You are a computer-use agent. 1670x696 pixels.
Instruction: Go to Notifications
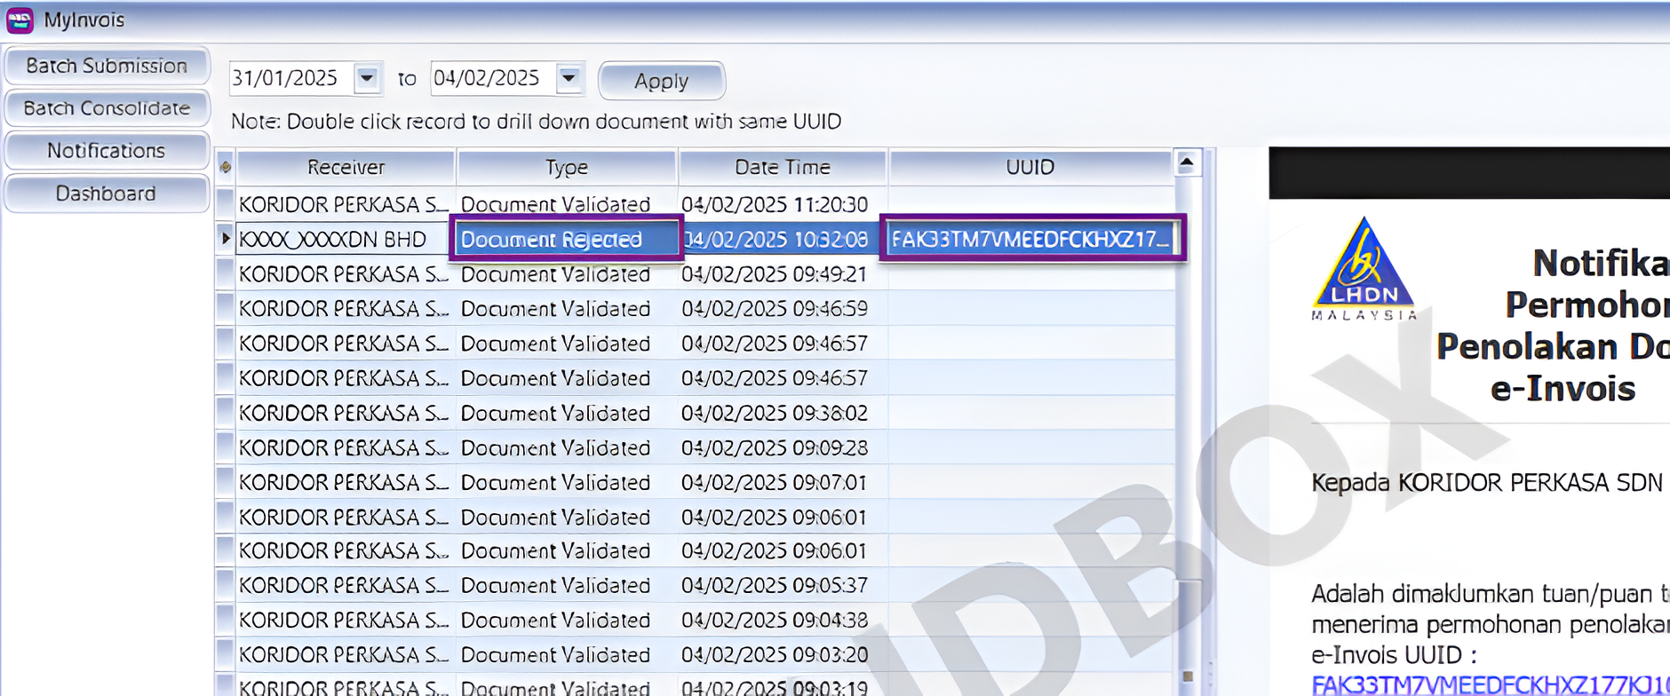[x=107, y=151]
